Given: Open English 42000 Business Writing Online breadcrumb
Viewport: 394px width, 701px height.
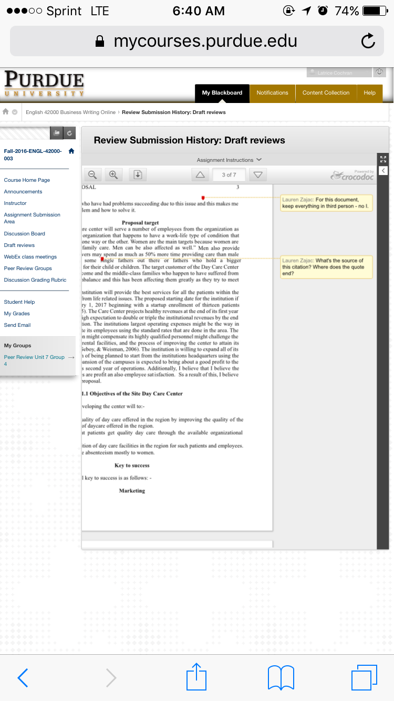Looking at the screenshot, I should click(70, 112).
